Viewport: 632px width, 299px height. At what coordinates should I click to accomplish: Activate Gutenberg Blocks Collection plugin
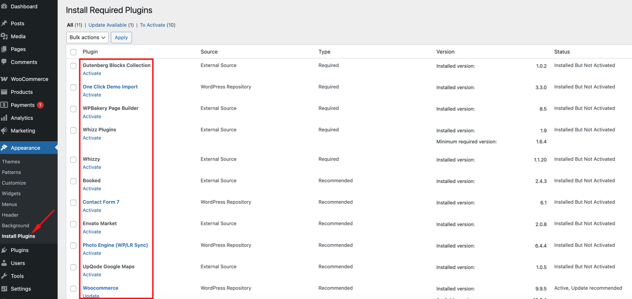pos(92,74)
